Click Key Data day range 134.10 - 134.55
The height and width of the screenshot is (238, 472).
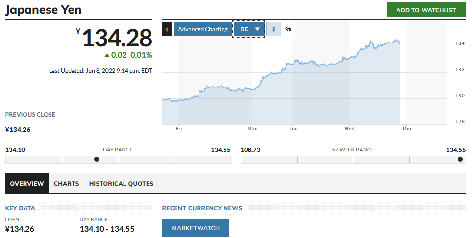pos(107,229)
